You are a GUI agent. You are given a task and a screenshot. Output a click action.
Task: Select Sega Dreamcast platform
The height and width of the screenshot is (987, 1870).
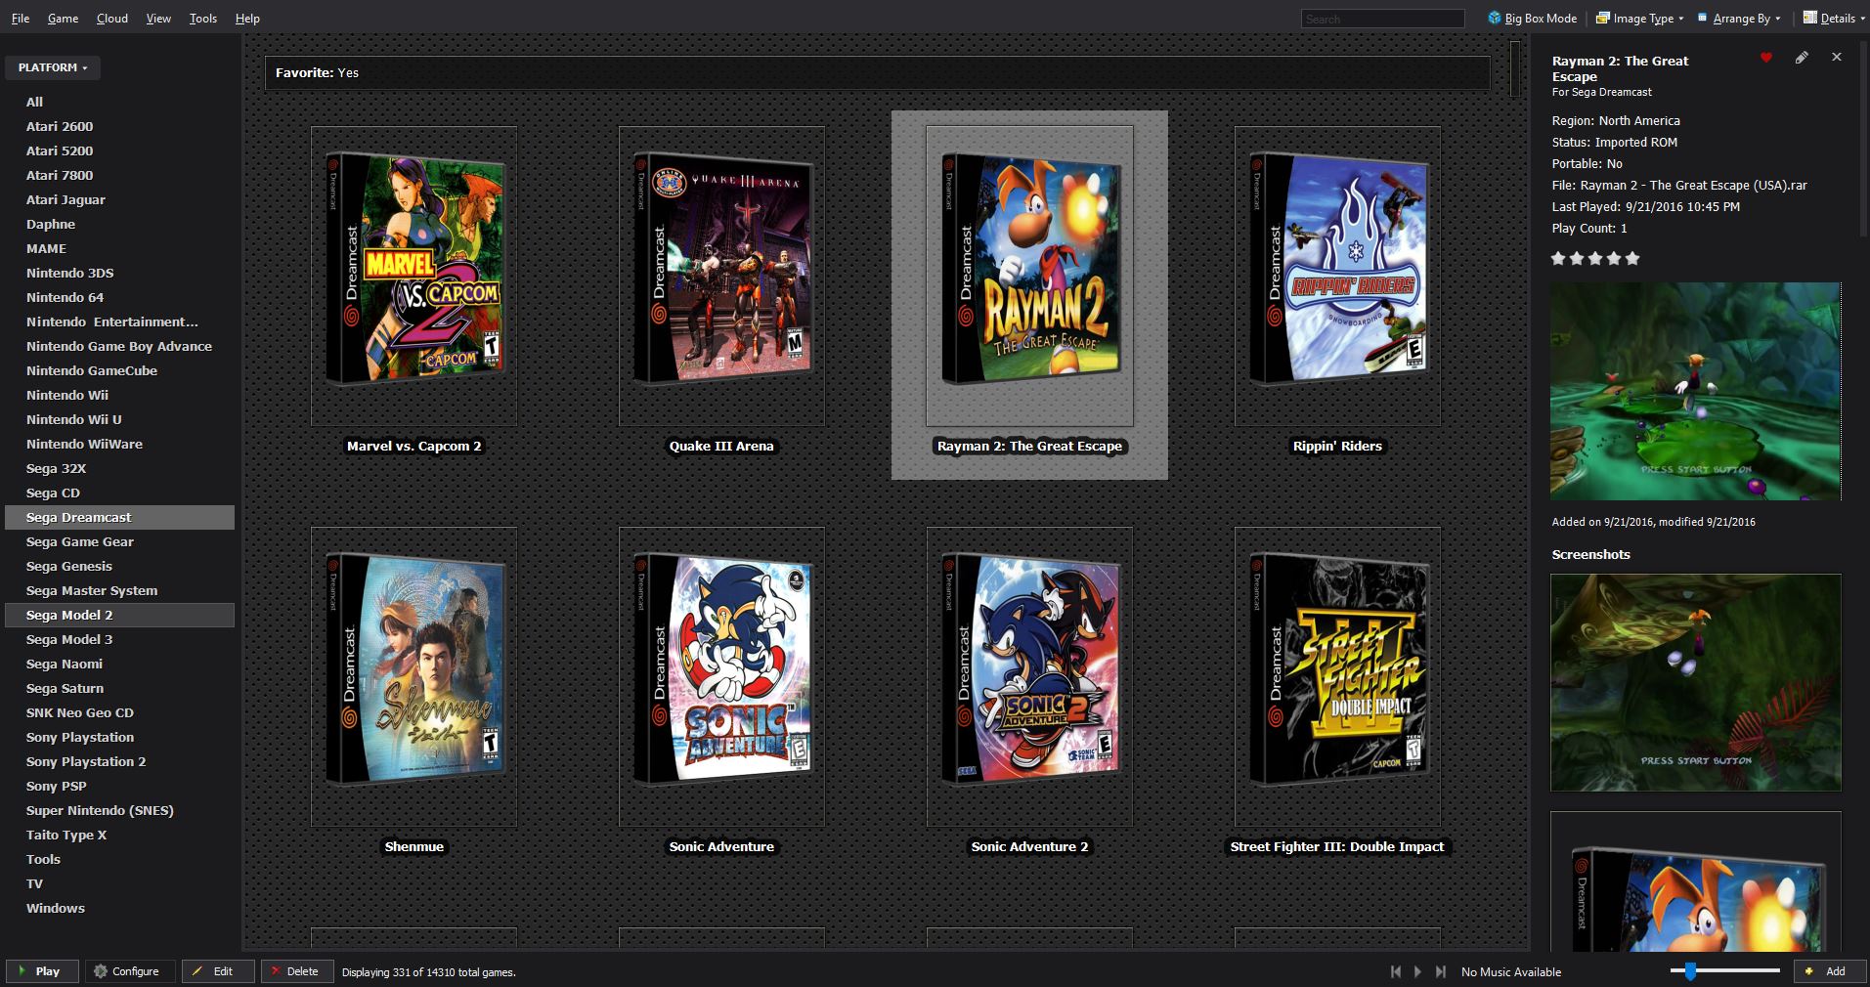pyautogui.click(x=119, y=517)
